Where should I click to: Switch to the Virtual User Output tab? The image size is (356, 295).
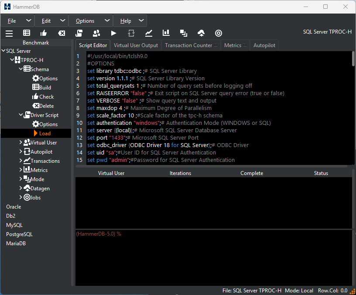click(x=136, y=45)
